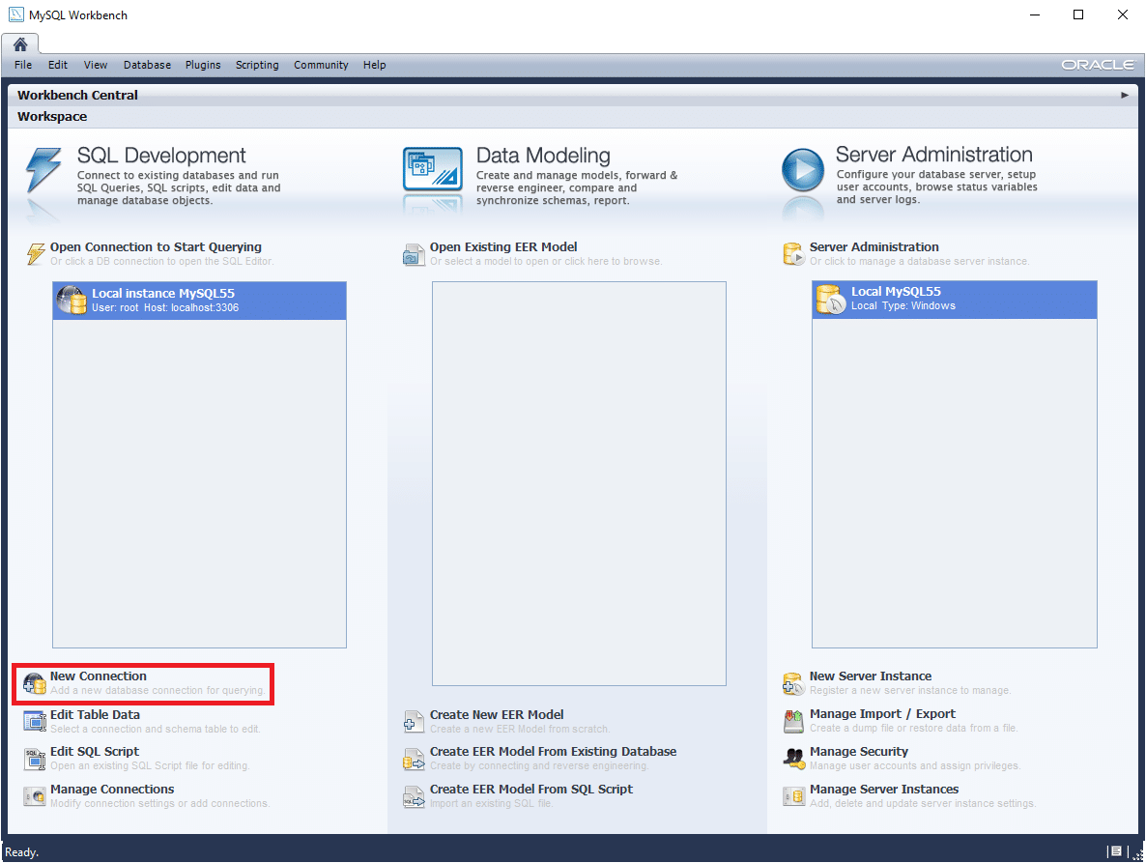
Task: Click the Data Modeling blueprint icon
Action: (433, 169)
